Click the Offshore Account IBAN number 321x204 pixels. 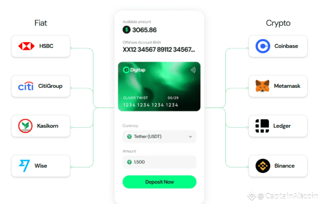(x=159, y=50)
